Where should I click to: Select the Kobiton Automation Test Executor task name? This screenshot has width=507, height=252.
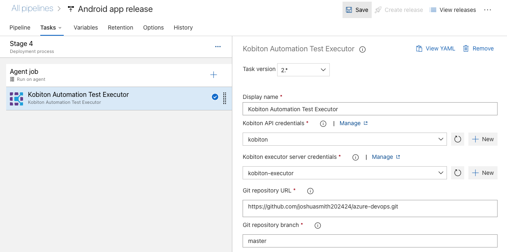[79, 94]
